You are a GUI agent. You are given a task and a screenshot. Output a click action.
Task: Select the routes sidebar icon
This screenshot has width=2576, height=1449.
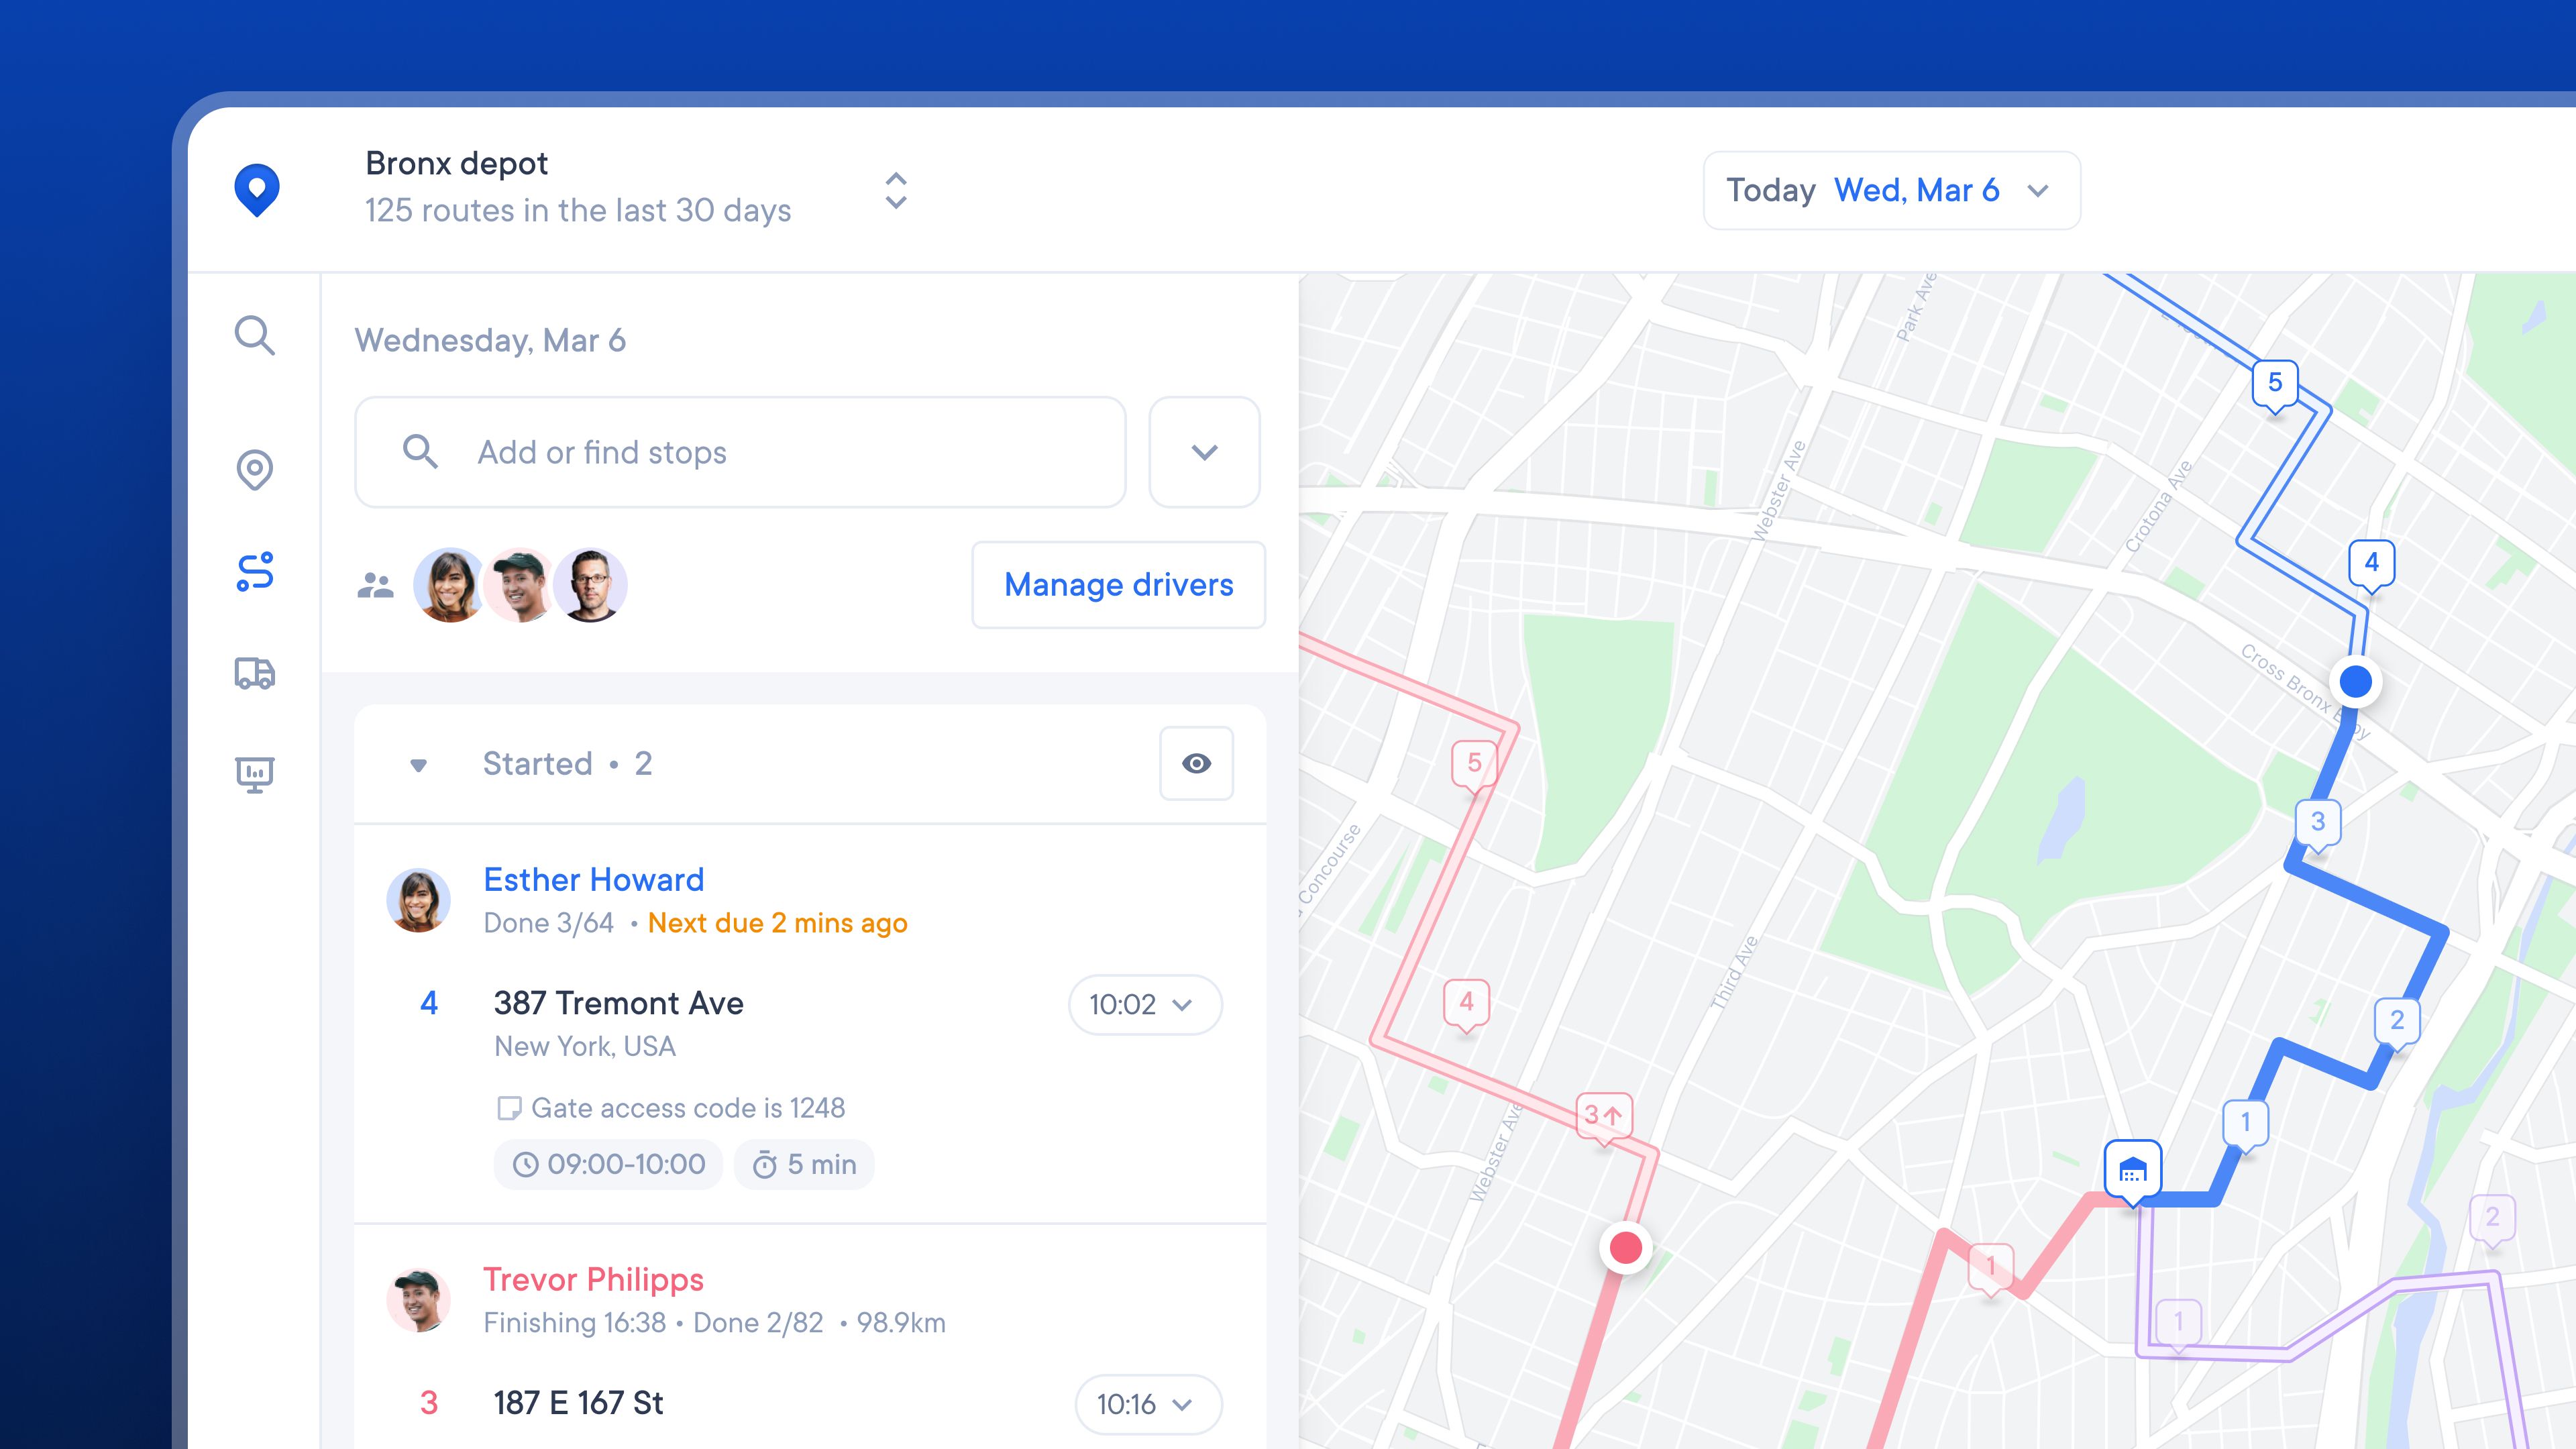tap(254, 572)
